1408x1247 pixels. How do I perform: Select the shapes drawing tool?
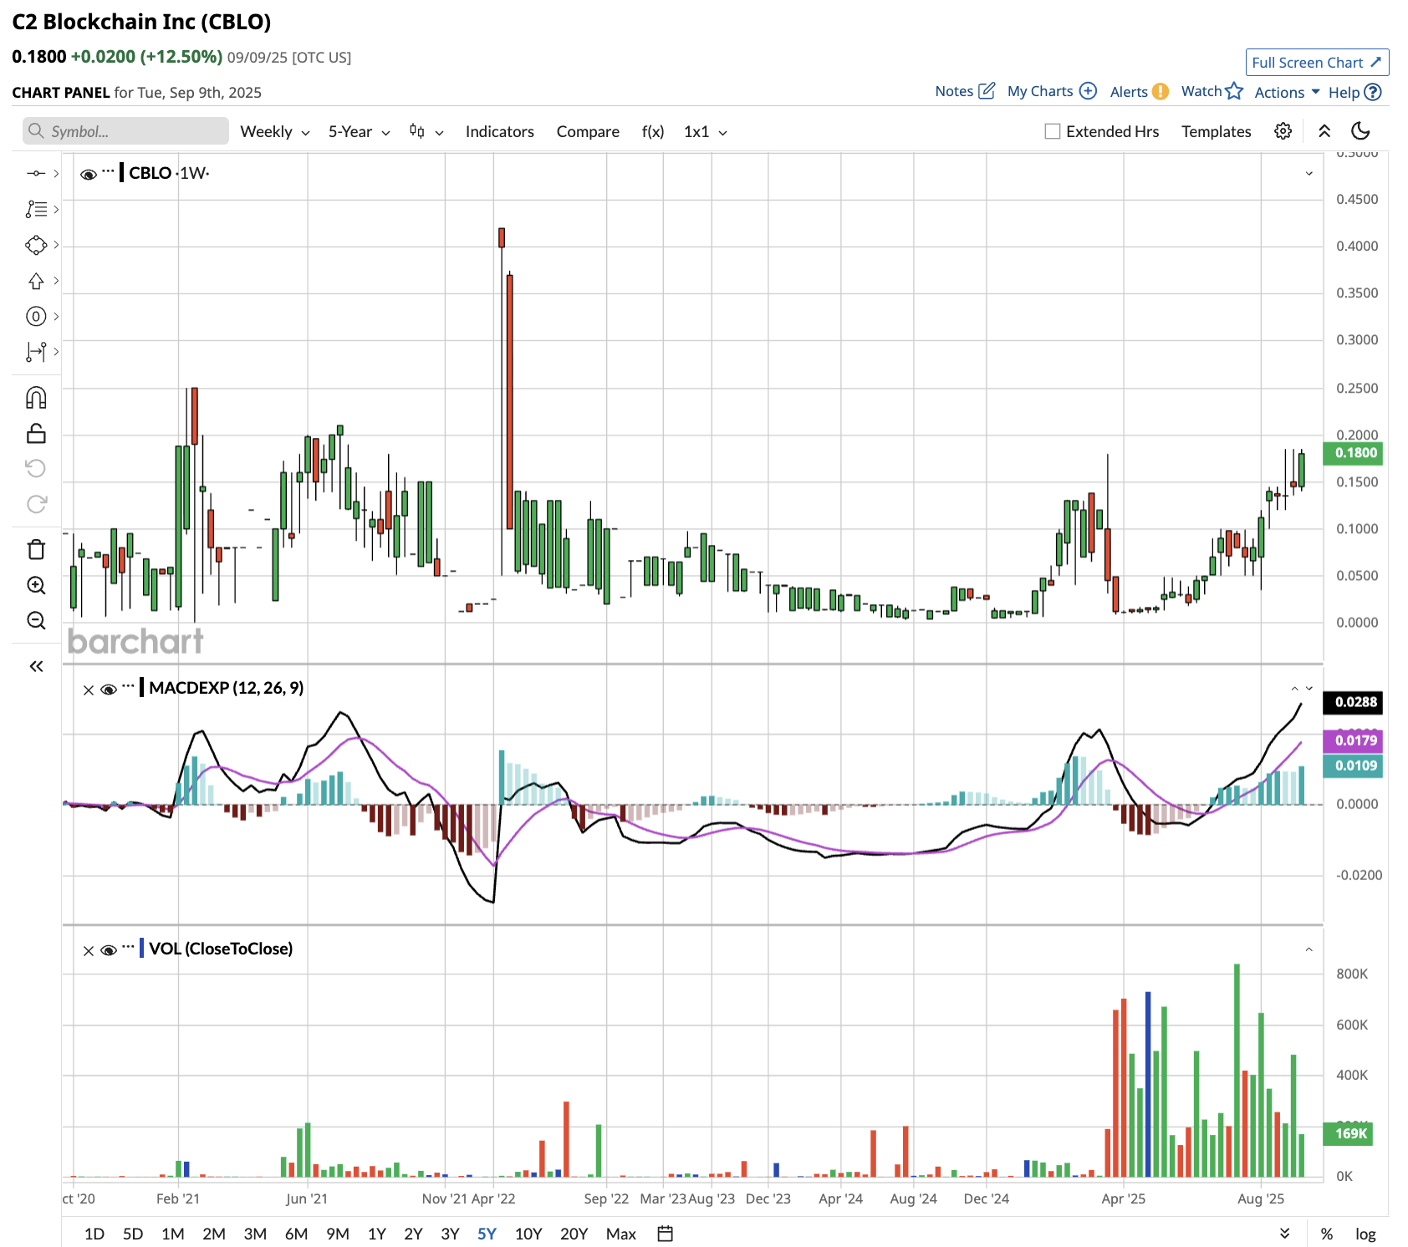36,245
